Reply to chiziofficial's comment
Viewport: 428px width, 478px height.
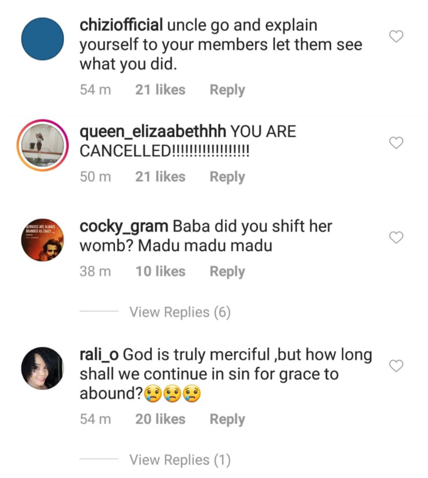tap(227, 90)
